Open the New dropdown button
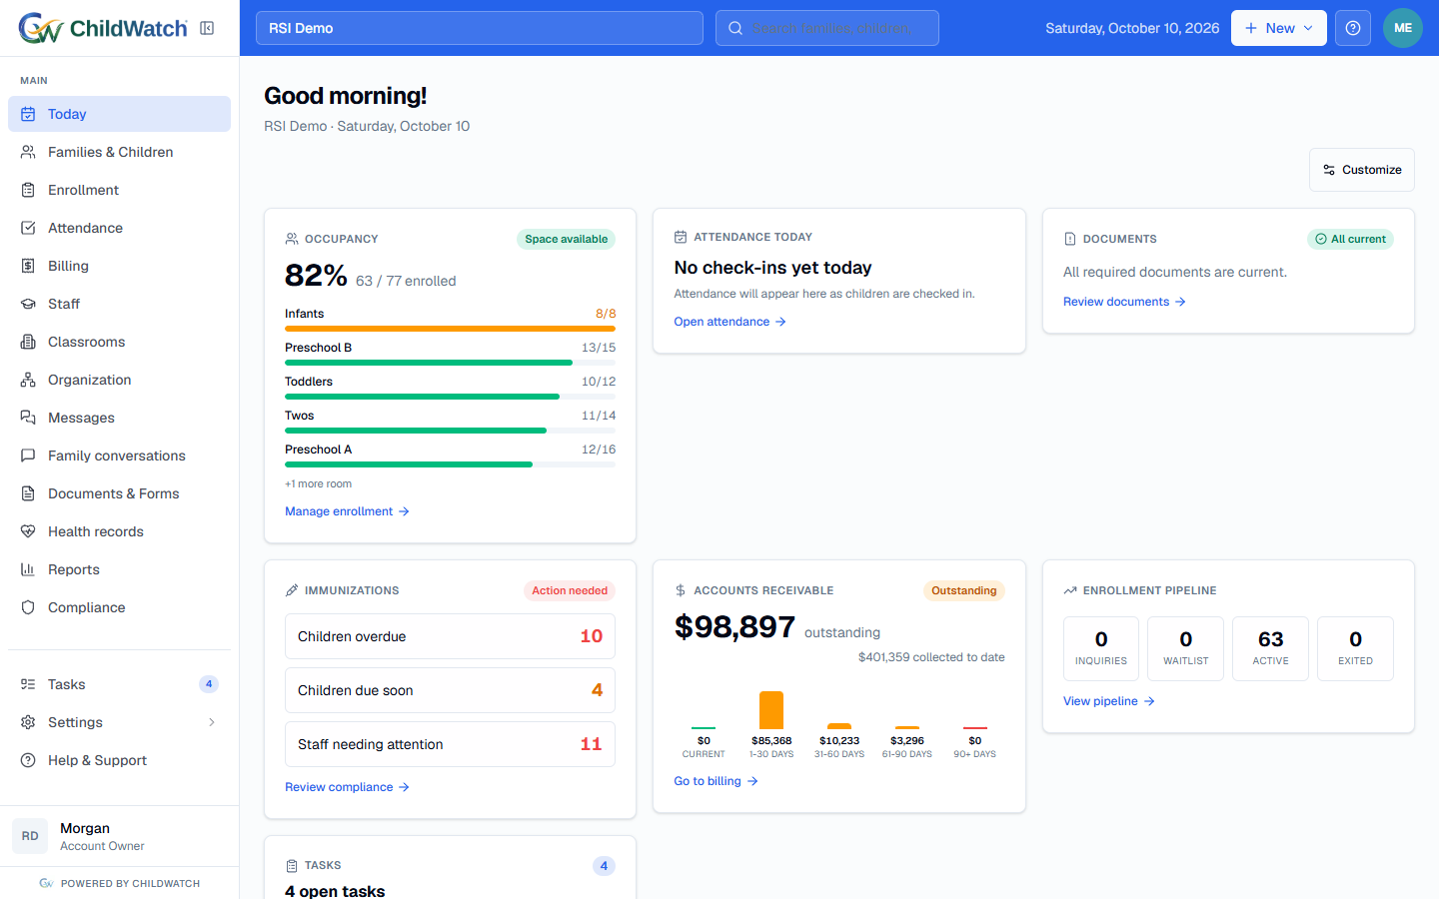Viewport: 1439px width, 899px height. coord(1279,28)
